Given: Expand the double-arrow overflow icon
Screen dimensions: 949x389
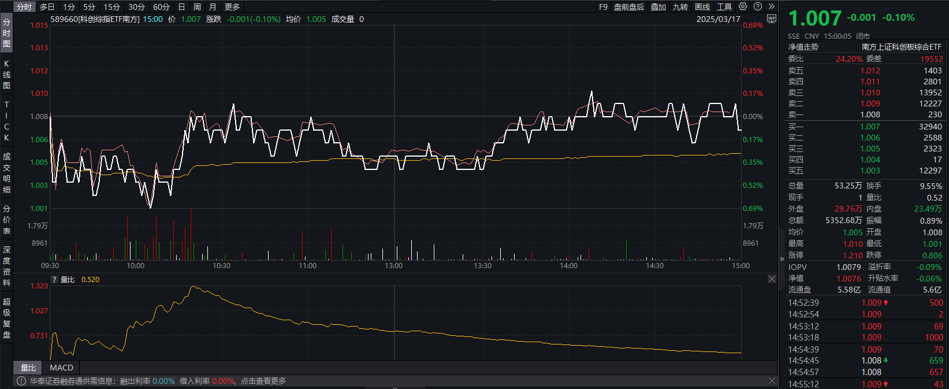Looking at the screenshot, I should [771, 6].
